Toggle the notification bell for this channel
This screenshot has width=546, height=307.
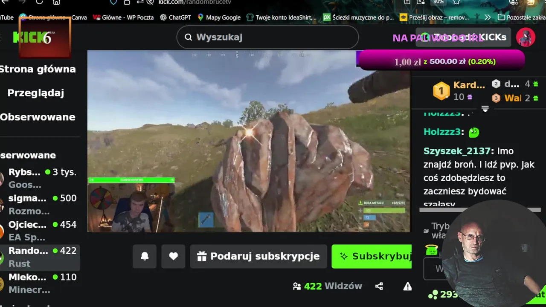[x=145, y=256]
